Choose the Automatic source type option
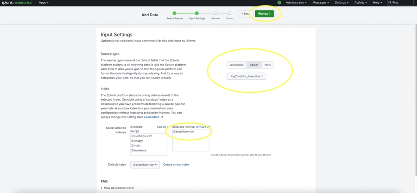 click(236, 65)
